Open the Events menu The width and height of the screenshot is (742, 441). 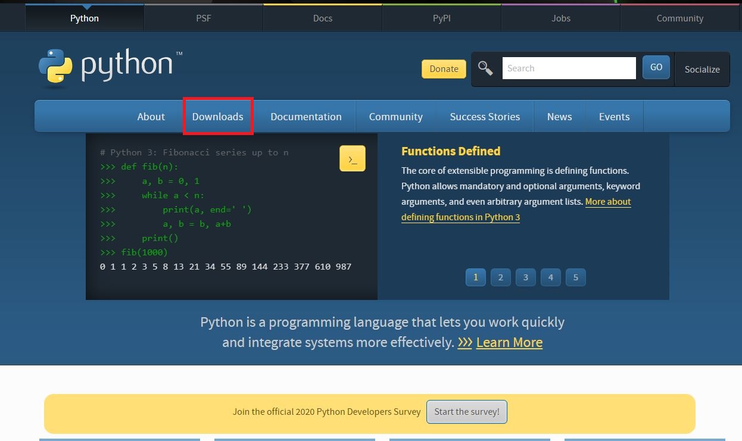(615, 117)
